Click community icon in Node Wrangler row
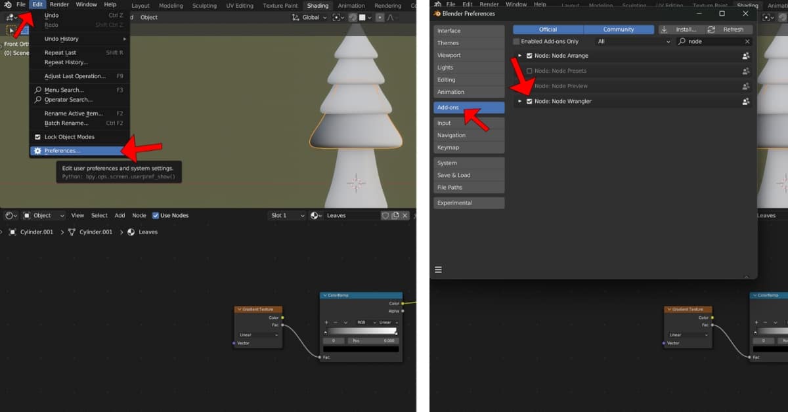Screen dimensions: 788x412 coord(746,101)
